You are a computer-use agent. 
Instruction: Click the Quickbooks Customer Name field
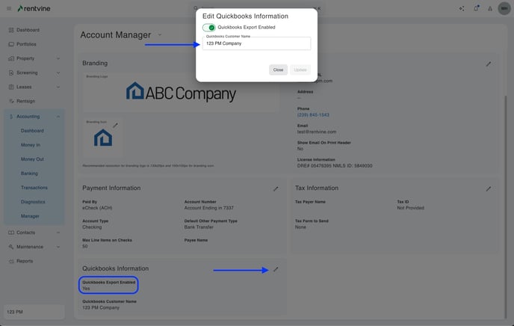point(256,43)
